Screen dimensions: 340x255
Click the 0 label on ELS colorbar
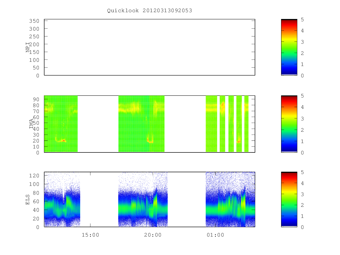coord(302,227)
